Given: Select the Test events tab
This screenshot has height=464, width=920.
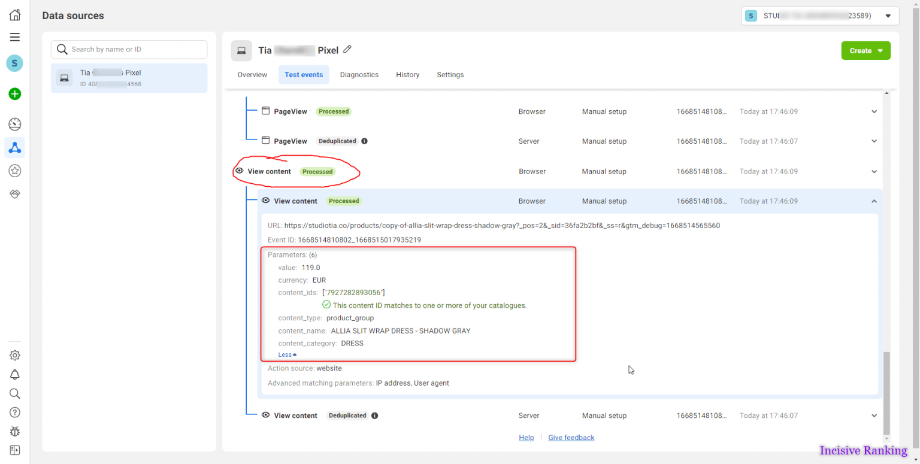Looking at the screenshot, I should [x=304, y=75].
